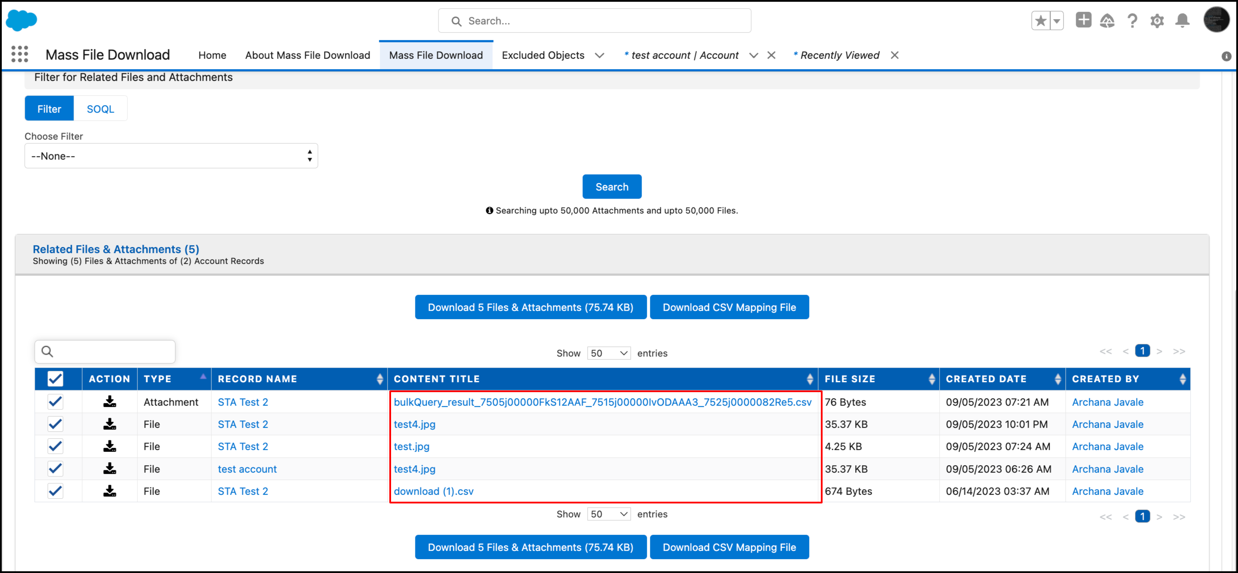Expand the Excluded Objects tab chevron
The width and height of the screenshot is (1238, 573).
pos(599,55)
